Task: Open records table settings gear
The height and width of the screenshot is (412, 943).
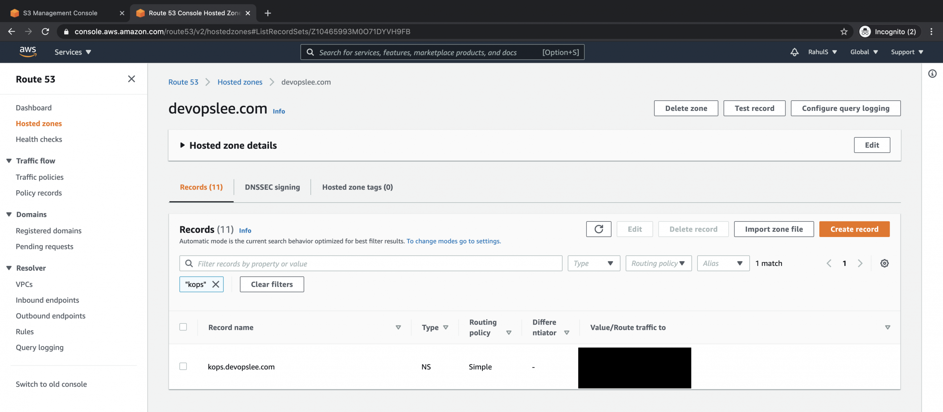Action: [885, 263]
